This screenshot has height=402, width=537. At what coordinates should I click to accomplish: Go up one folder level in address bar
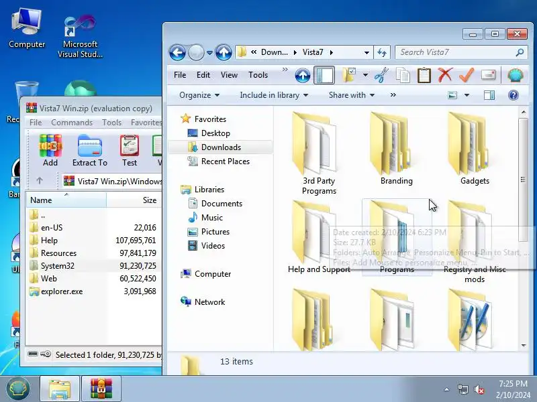point(224,53)
